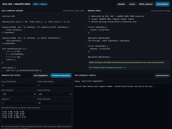Click 'float values[];' line in GLSL editor
Image resolution: width=172 pixels, height=129 pixels.
click(14, 30)
